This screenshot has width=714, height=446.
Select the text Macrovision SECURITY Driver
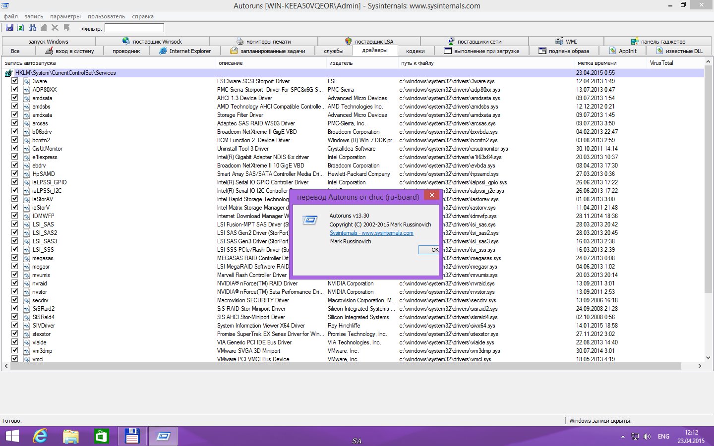(253, 300)
